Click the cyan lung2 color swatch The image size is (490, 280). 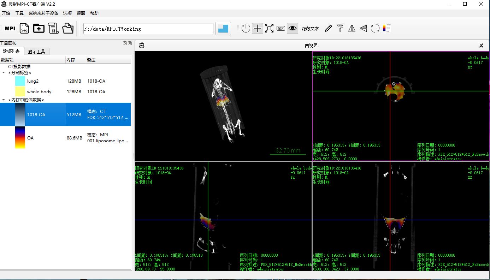point(20,81)
